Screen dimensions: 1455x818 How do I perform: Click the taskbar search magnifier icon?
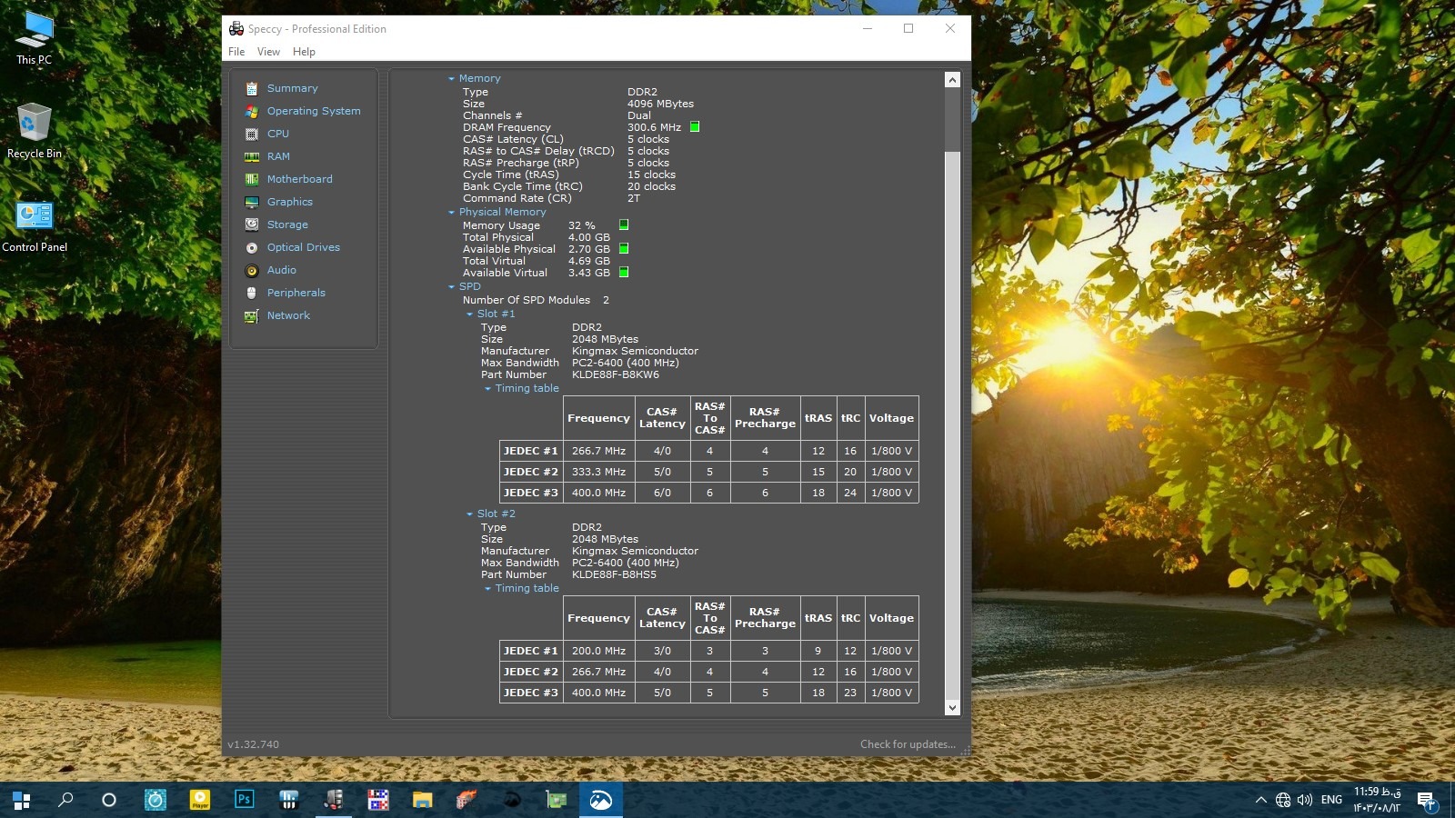coord(65,800)
